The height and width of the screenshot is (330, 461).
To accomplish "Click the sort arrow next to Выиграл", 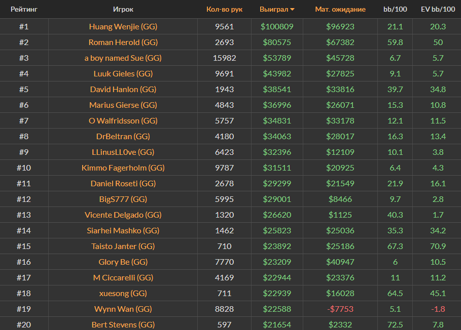I will tap(293, 10).
